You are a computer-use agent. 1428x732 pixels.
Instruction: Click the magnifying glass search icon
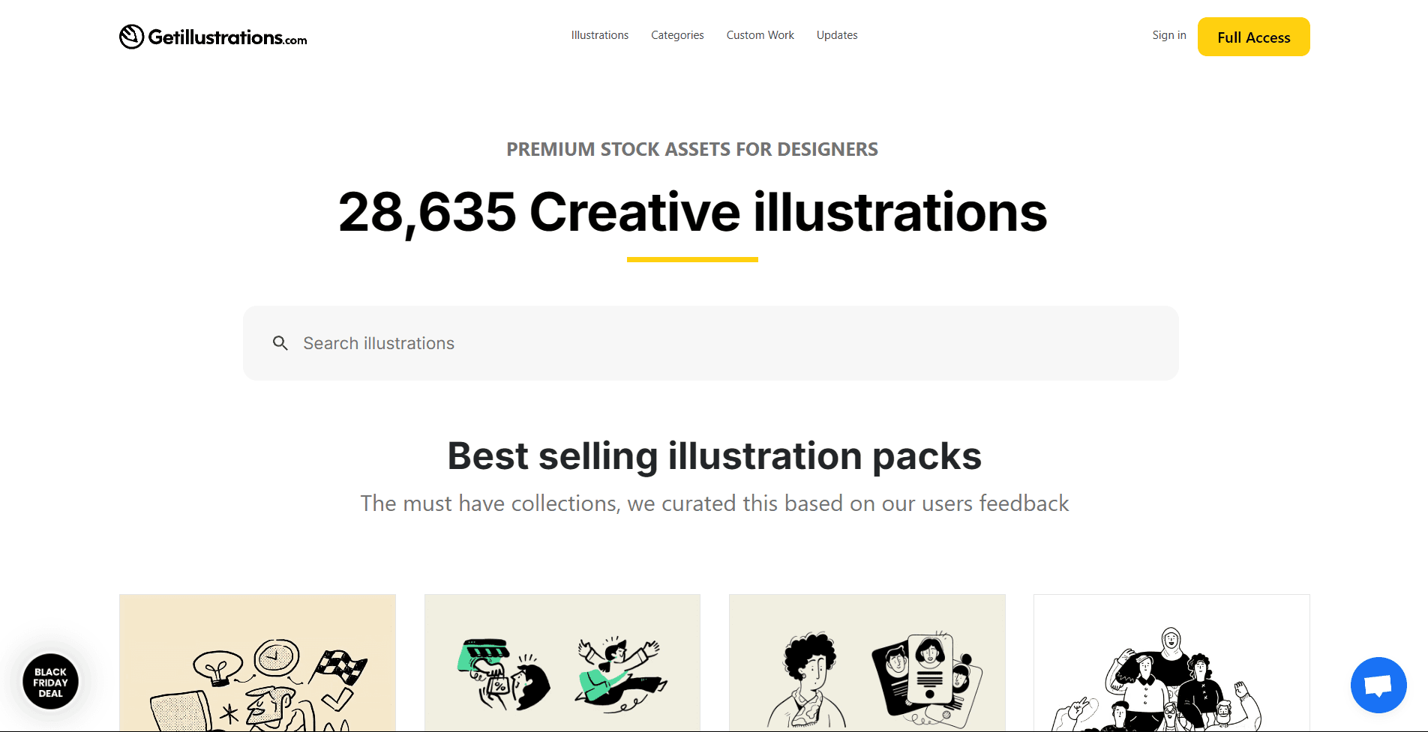click(x=280, y=343)
